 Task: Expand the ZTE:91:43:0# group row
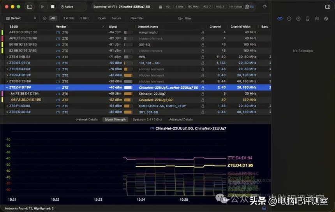(x=7, y=69)
